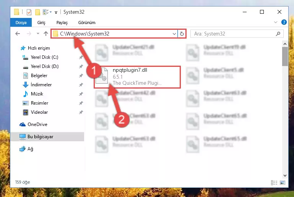Viewport: 294px width, 197px height.
Task: Refresh the System32 folder view
Action: 182,34
